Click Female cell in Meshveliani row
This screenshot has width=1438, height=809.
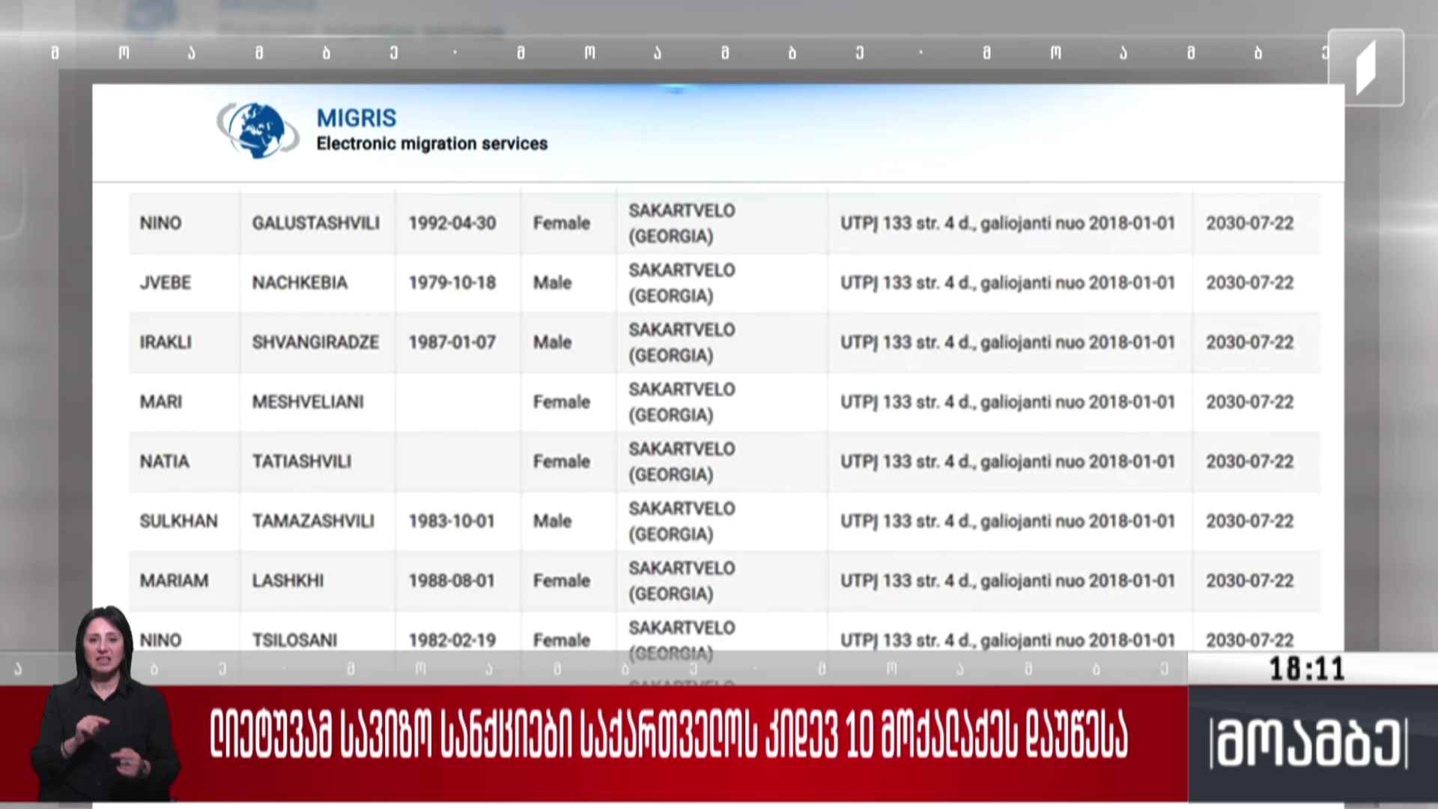[x=561, y=402]
